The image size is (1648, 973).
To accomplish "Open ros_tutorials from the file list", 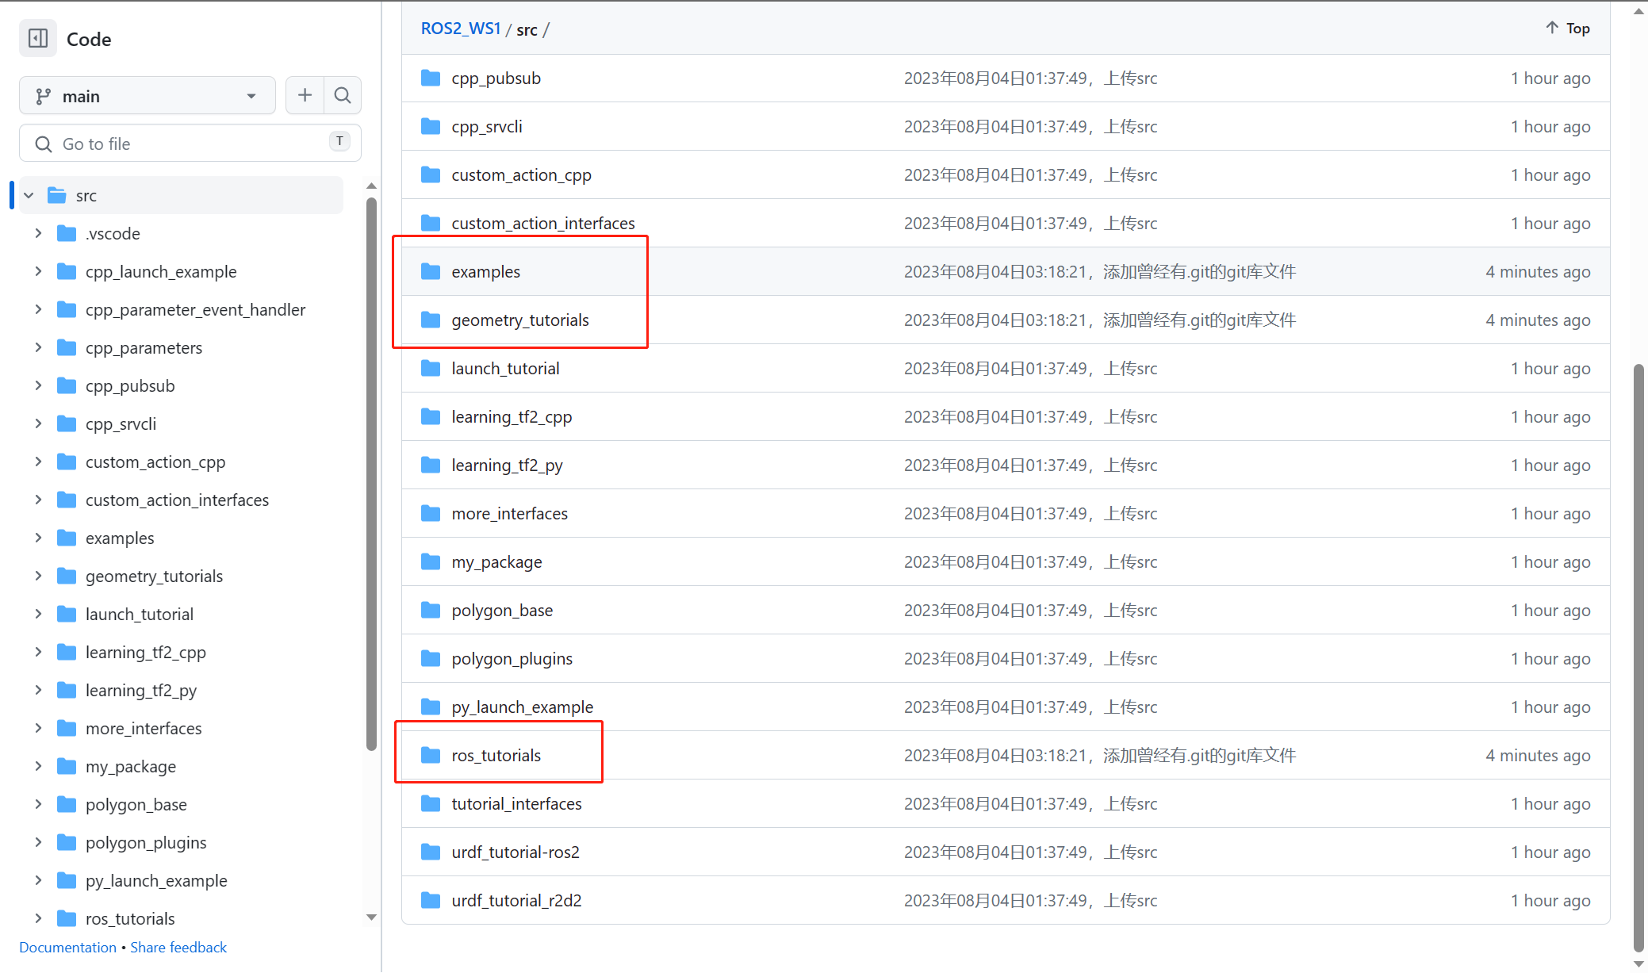I will (496, 755).
